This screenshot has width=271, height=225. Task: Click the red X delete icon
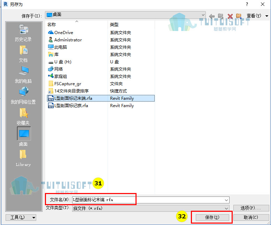(x=230, y=16)
